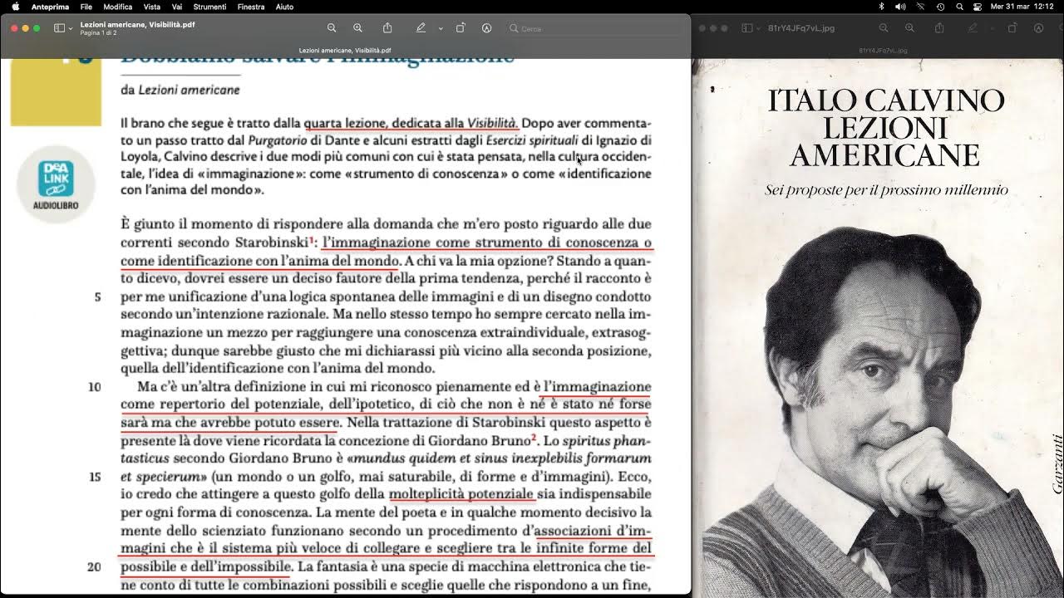Click the subtitle 'Sei proposte per il prossimo millennio'
Image resolution: width=1064 pixels, height=598 pixels.
tap(886, 190)
